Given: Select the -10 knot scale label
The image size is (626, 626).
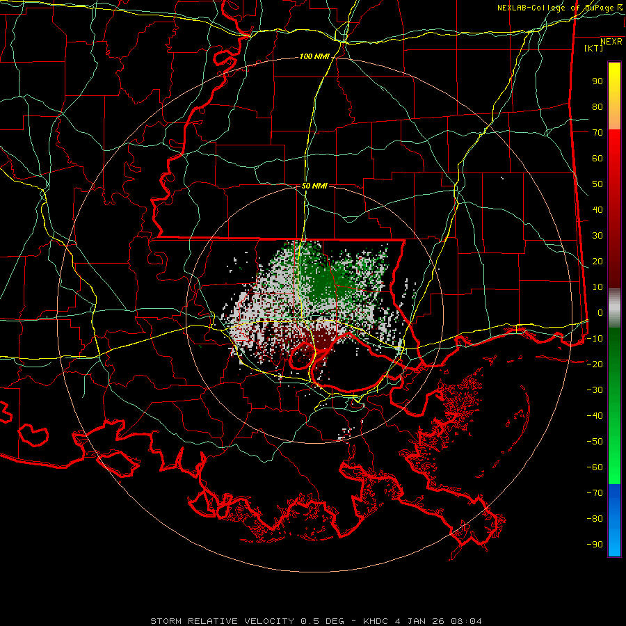Looking at the screenshot, I should click(x=595, y=339).
